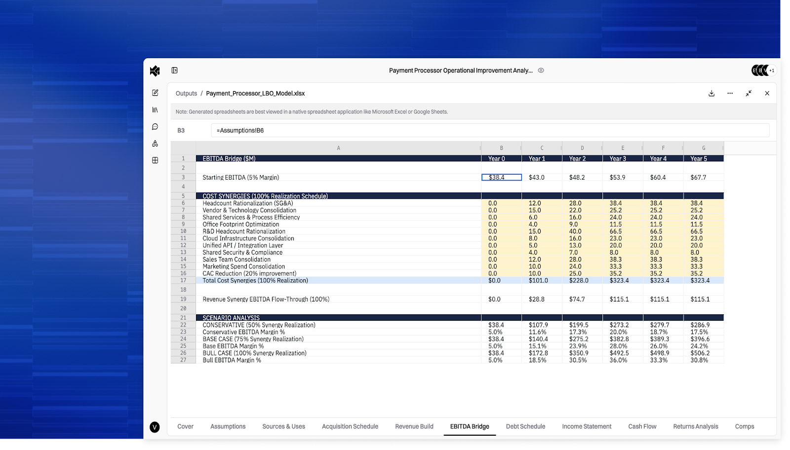Switch to the Assumptions sheet tab
Image resolution: width=790 pixels, height=450 pixels.
(228, 426)
